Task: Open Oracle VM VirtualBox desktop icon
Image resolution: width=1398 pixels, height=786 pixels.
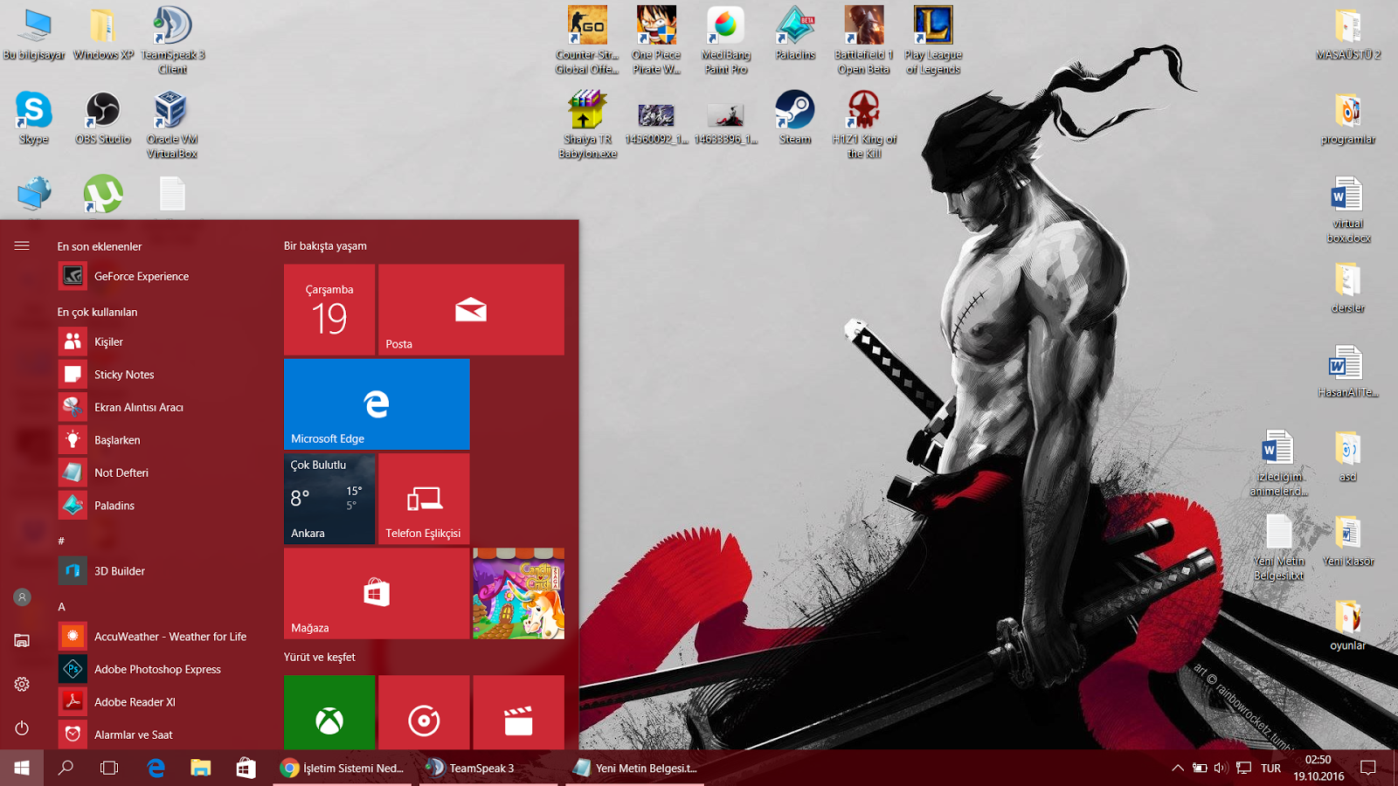Action: pyautogui.click(x=172, y=124)
